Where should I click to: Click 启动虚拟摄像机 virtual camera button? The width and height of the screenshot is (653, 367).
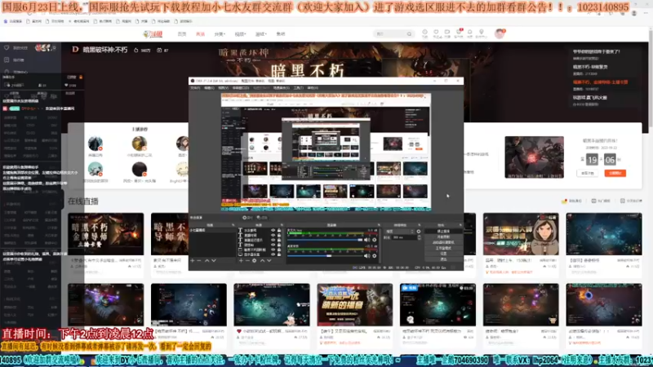pyautogui.click(x=443, y=242)
